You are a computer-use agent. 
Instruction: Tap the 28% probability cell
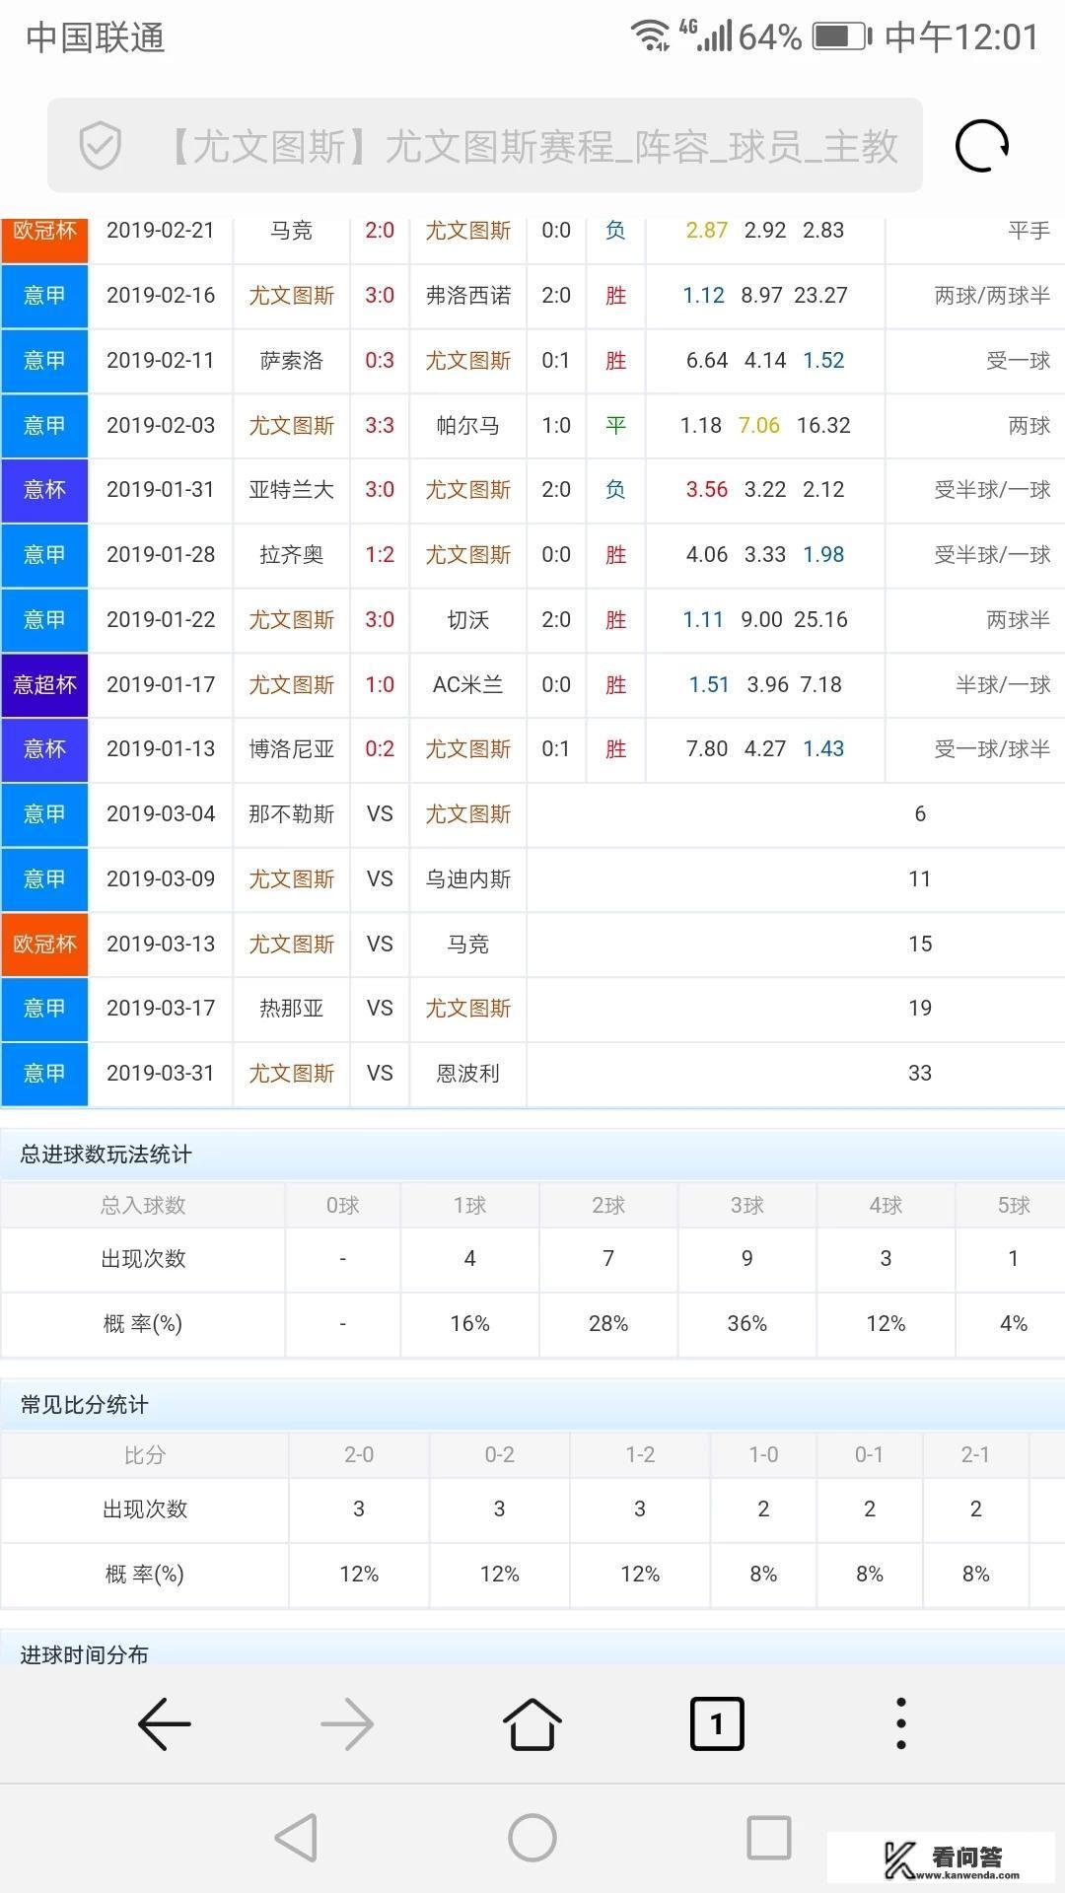[x=608, y=1324]
